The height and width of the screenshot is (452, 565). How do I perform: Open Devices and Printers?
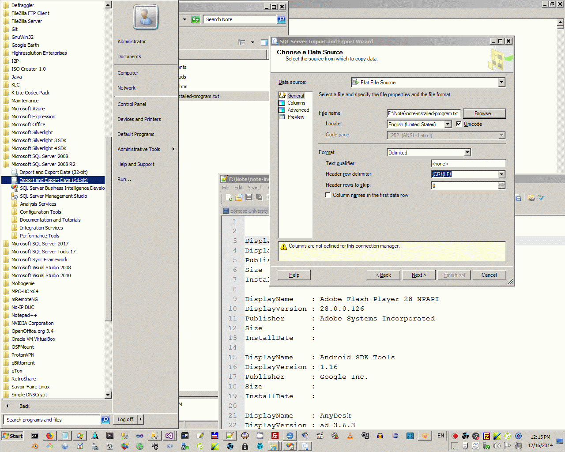[139, 119]
